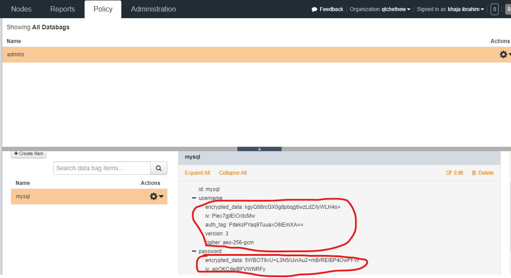Open the Administration tab
Image resolution: width=511 pixels, height=278 pixels.
tap(153, 9)
